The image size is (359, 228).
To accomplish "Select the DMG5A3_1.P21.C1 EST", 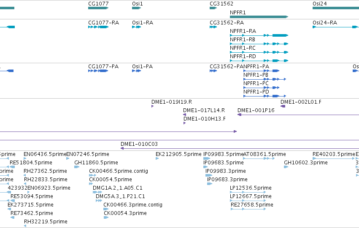I will [x=99, y=201].
